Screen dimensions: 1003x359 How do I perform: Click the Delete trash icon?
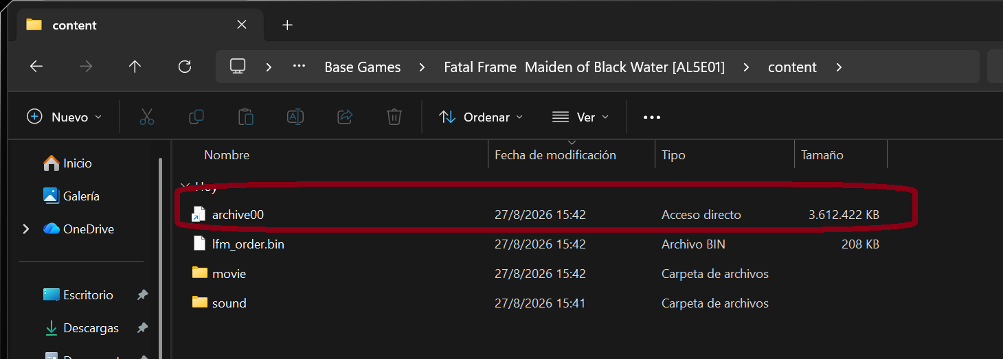pyautogui.click(x=394, y=117)
